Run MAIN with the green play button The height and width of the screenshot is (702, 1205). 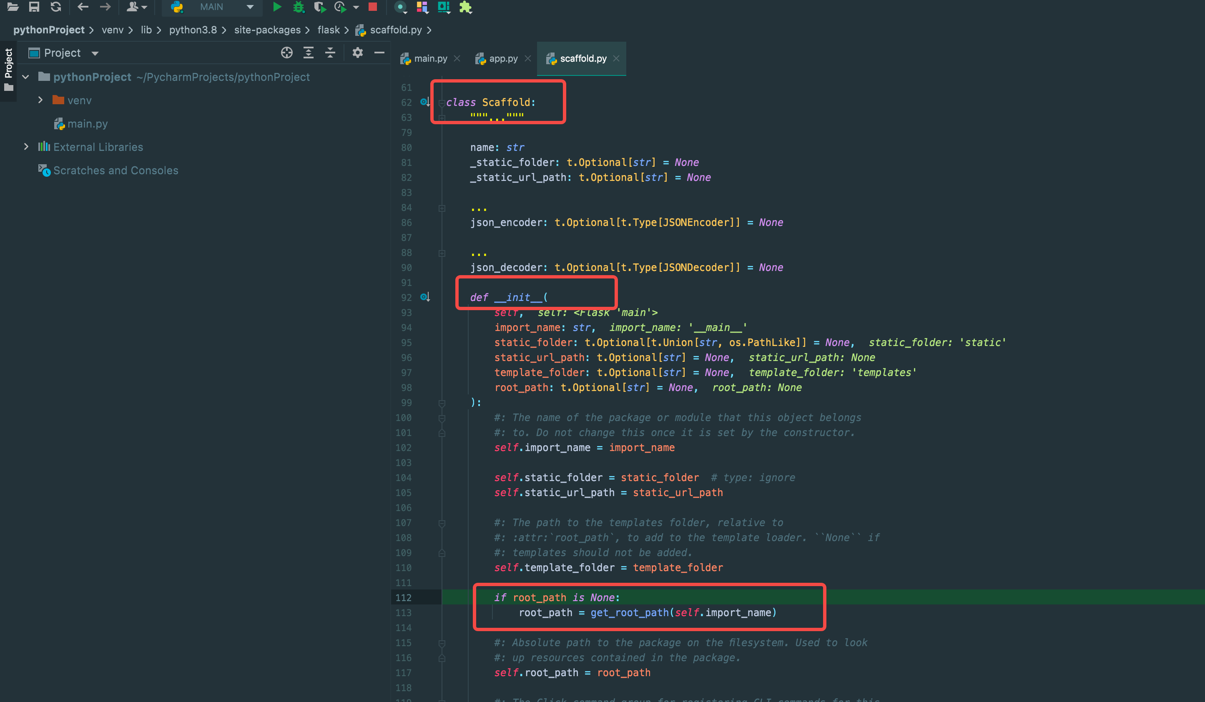tap(277, 7)
